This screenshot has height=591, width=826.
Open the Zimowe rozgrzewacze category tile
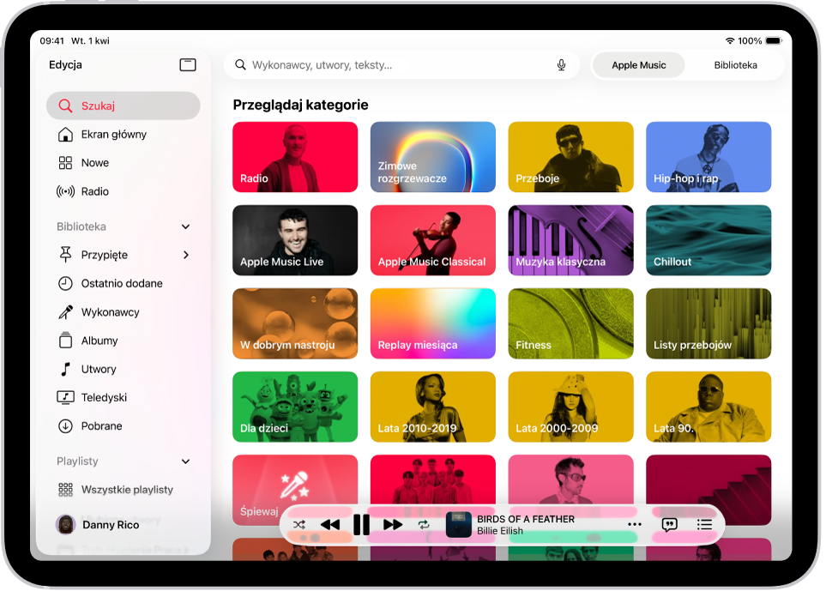point(433,157)
